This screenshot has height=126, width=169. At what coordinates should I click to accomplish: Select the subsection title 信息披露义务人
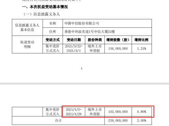[47, 14]
